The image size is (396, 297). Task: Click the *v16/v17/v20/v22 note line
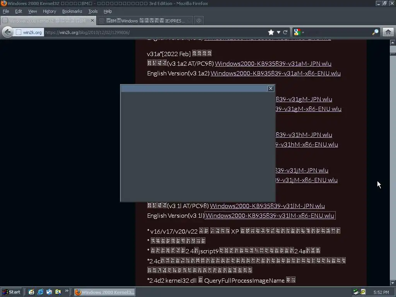pyautogui.click(x=244, y=231)
